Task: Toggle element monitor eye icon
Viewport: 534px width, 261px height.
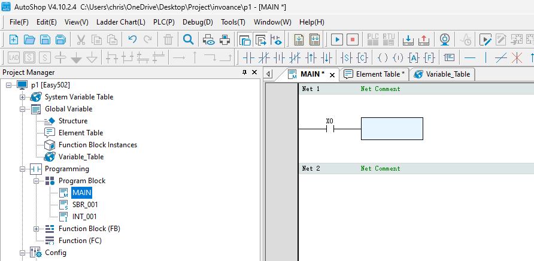Action: 276,40
